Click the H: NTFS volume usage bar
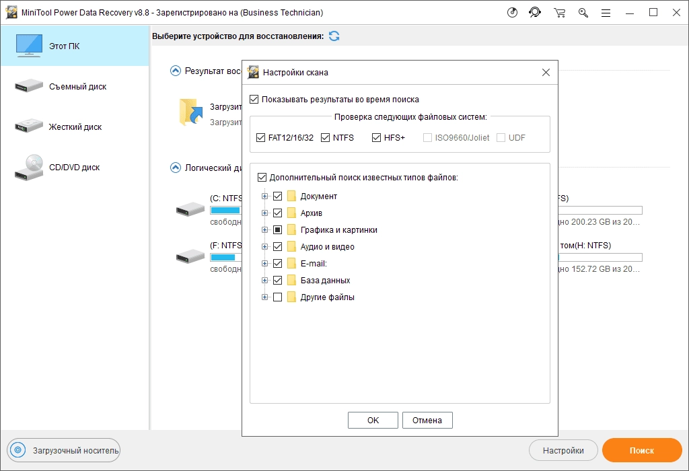Image resolution: width=689 pixels, height=471 pixels. click(600, 257)
